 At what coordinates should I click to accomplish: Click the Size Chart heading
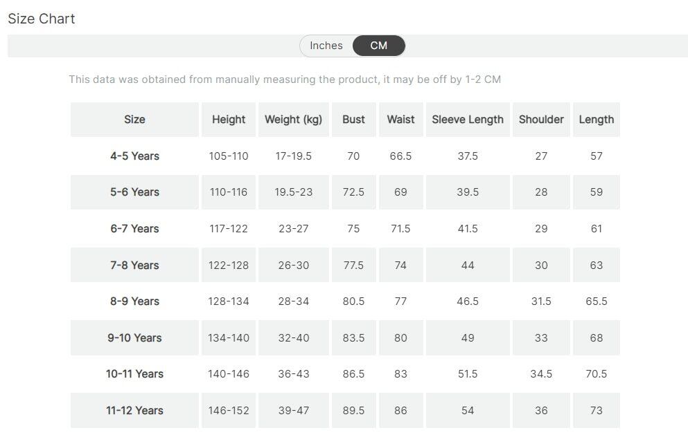click(42, 19)
